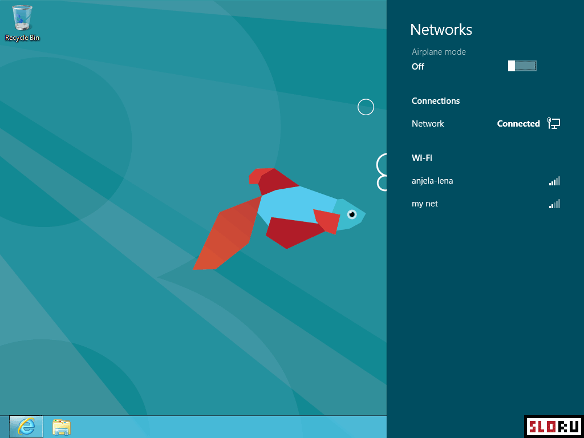This screenshot has width=584, height=438.
Task: Select the anjela-lena Wi-Fi network
Action: tap(486, 181)
